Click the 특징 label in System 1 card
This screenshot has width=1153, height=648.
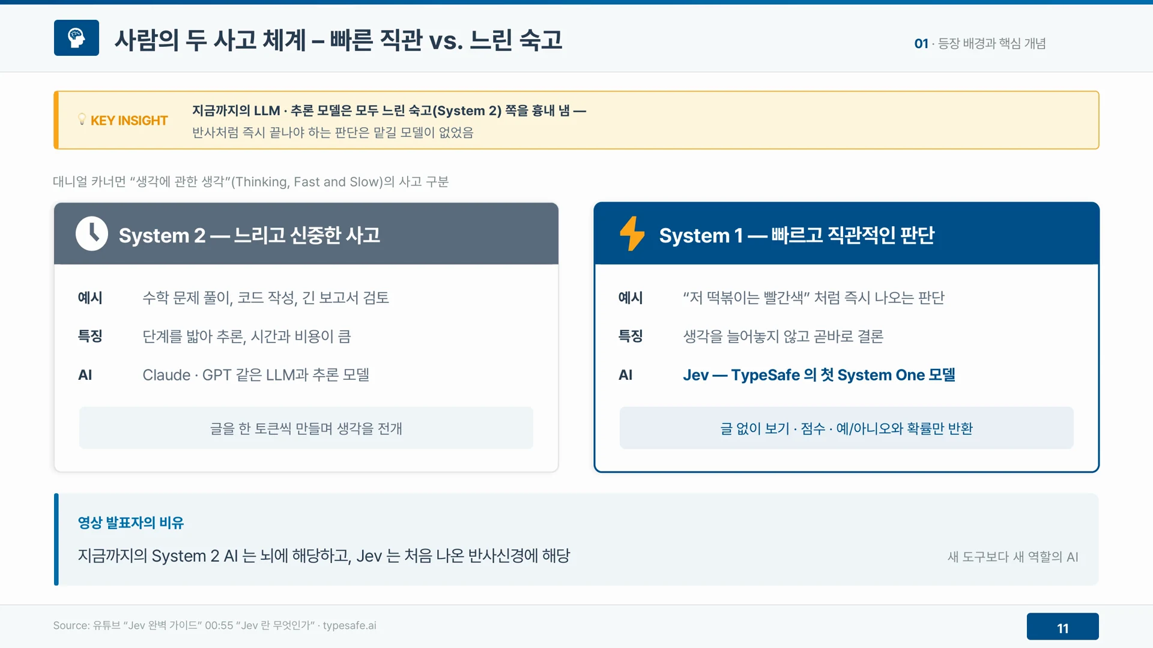pos(631,336)
